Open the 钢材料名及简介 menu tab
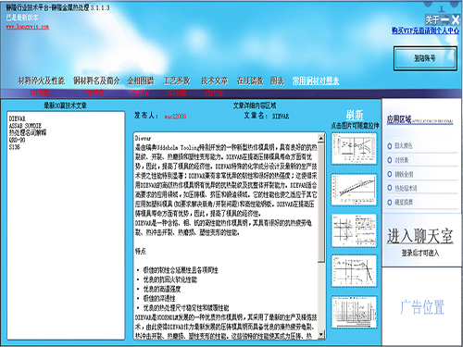This screenshot has width=463, height=347. (96, 81)
